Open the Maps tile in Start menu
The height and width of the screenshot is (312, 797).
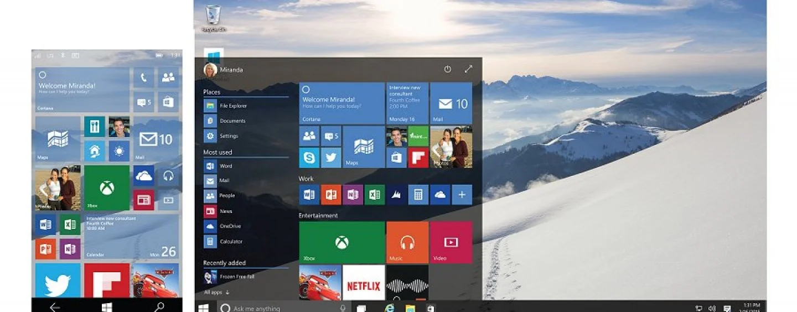click(364, 147)
